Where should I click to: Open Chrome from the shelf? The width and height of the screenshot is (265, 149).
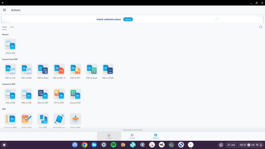coord(84,145)
